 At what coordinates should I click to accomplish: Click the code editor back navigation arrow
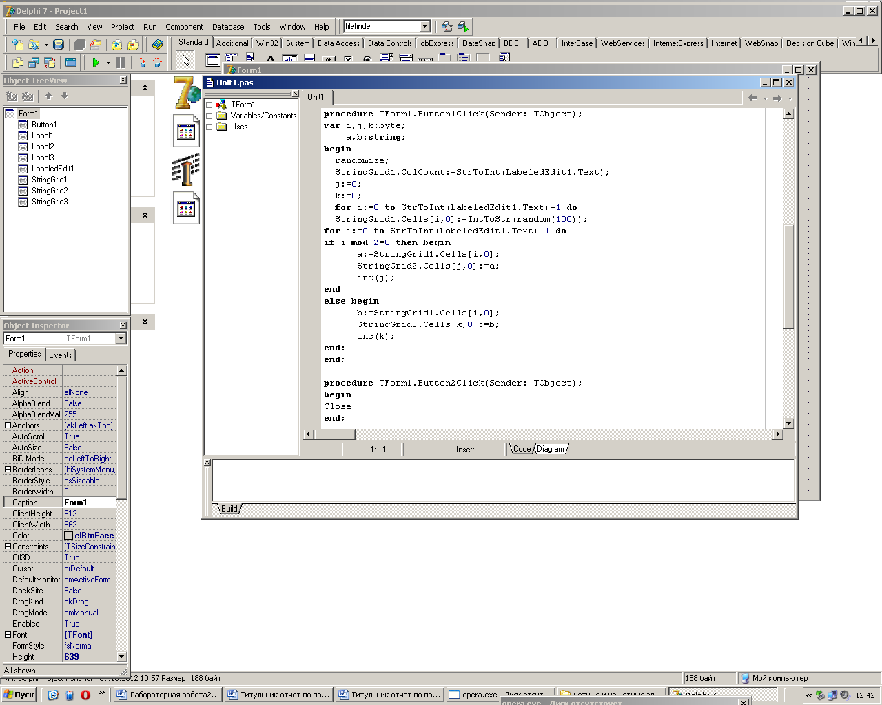752,98
